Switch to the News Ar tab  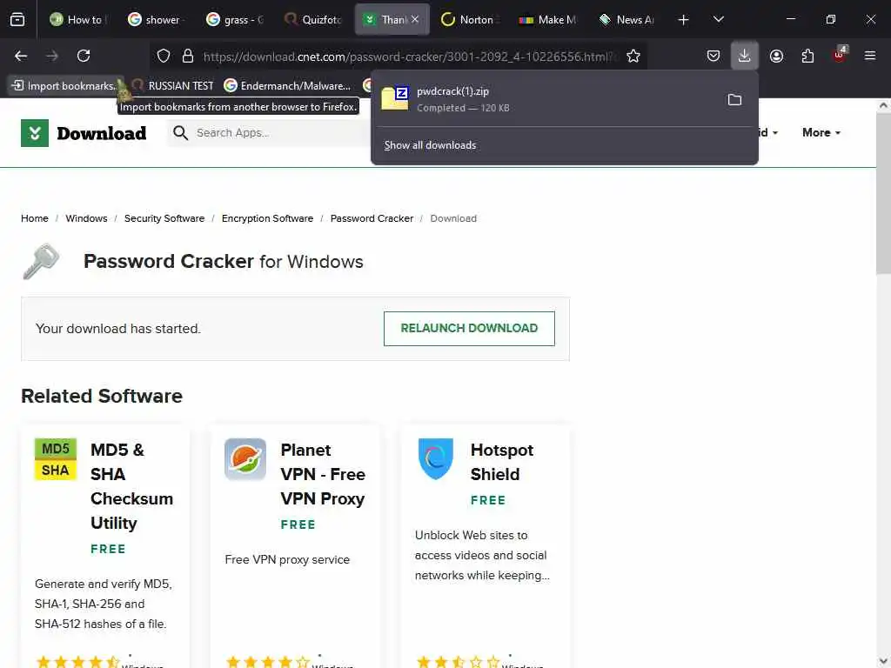[x=626, y=19]
